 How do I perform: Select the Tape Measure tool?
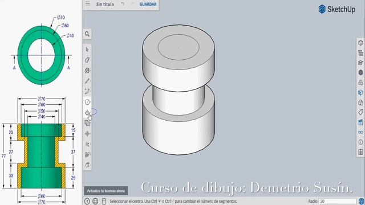(87, 144)
